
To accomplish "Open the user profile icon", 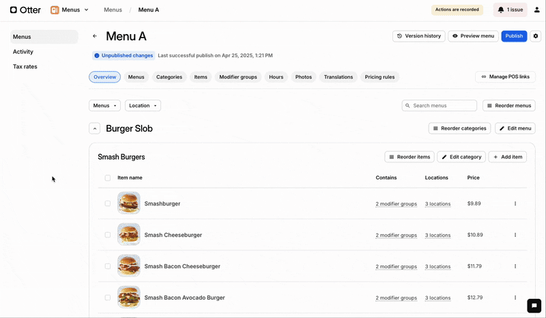I will (x=536, y=10).
